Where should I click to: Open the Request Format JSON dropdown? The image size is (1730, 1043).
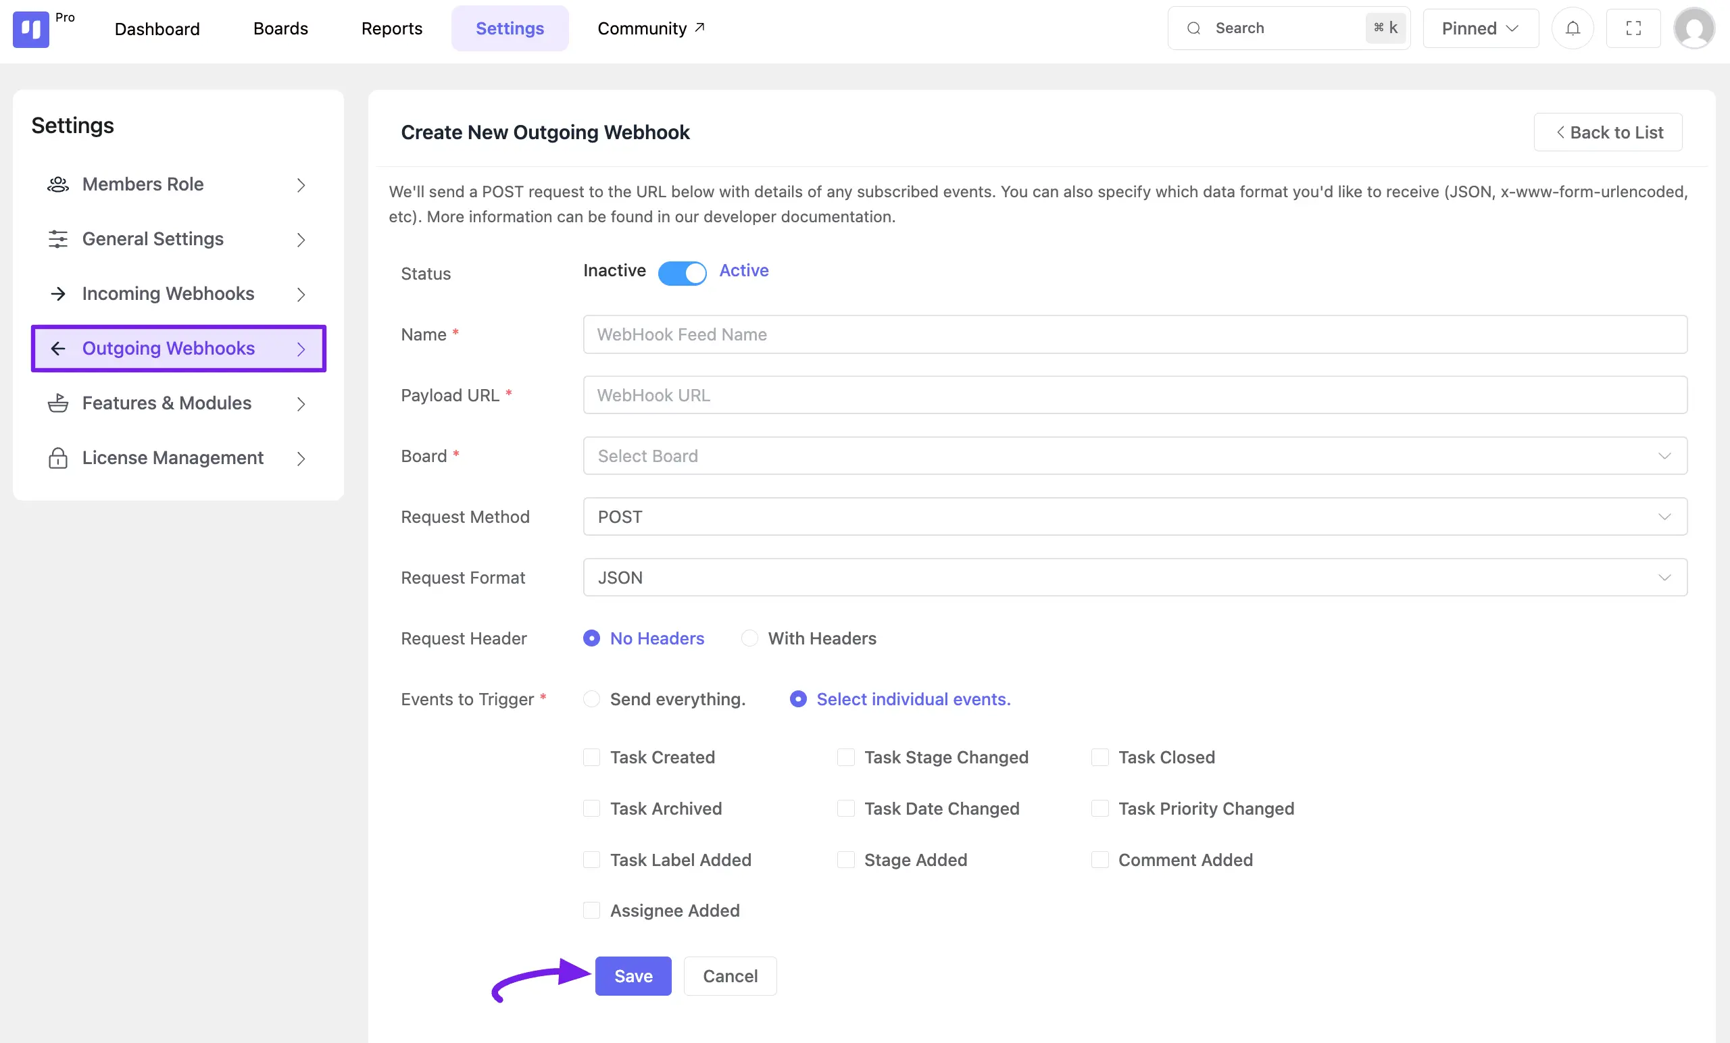[x=1135, y=578]
